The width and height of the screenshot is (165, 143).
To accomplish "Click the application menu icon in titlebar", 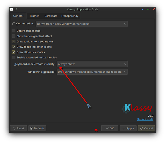I will click(x=11, y=9).
